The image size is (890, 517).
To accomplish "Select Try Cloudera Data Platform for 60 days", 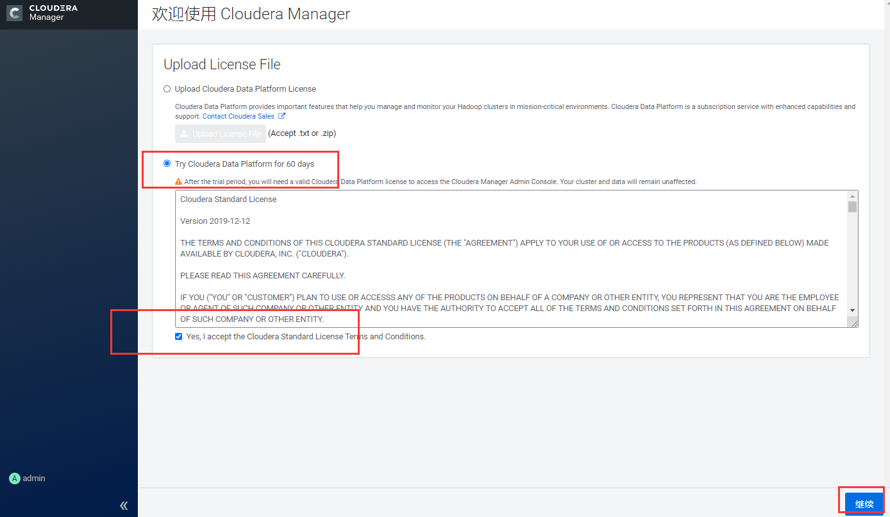I will click(167, 164).
